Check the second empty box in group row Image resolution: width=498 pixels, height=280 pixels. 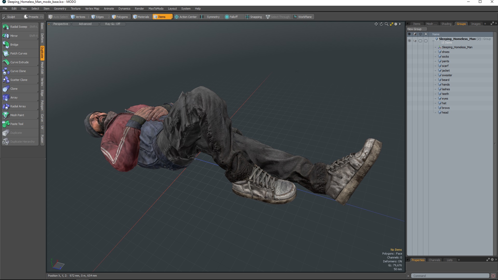[426, 41]
